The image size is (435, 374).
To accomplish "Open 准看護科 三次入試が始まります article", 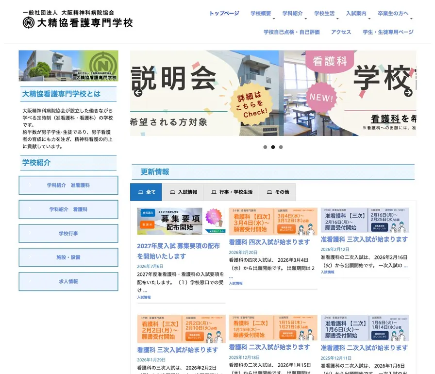I will (364, 239).
